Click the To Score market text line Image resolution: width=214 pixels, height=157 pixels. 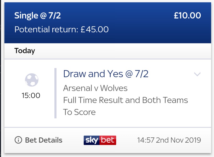coord(79,112)
